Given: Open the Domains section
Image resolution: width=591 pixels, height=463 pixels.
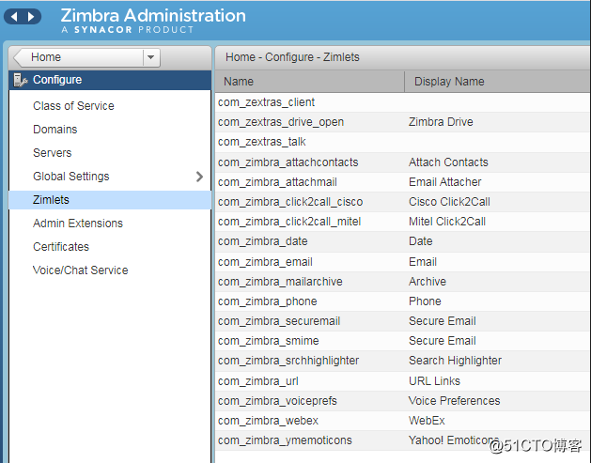Looking at the screenshot, I should click(x=55, y=130).
